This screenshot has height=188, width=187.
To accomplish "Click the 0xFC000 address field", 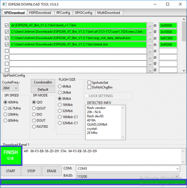I will click(168, 38).
